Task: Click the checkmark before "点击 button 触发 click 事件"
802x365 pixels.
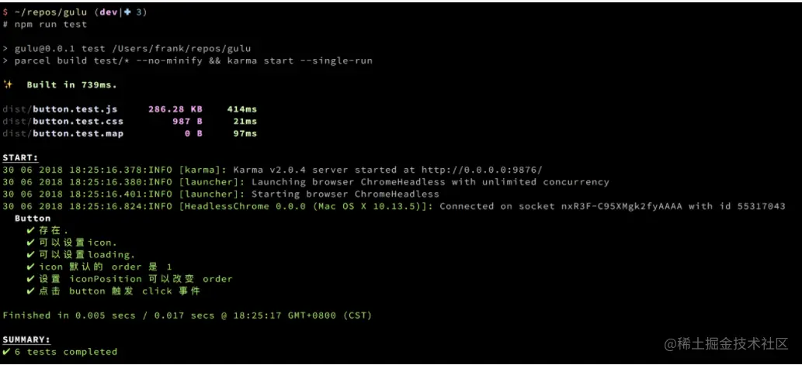Action: click(30, 291)
